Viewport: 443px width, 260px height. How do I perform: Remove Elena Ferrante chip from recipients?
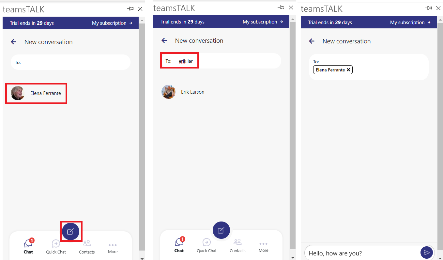[x=348, y=70]
